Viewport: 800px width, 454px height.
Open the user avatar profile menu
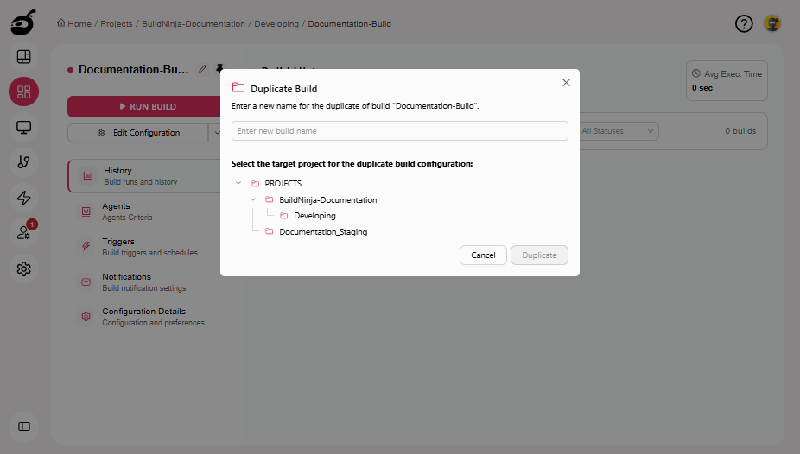click(772, 23)
